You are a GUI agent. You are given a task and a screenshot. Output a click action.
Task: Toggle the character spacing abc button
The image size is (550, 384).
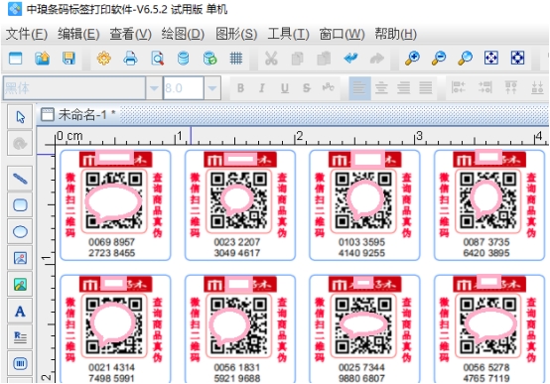coord(329,87)
